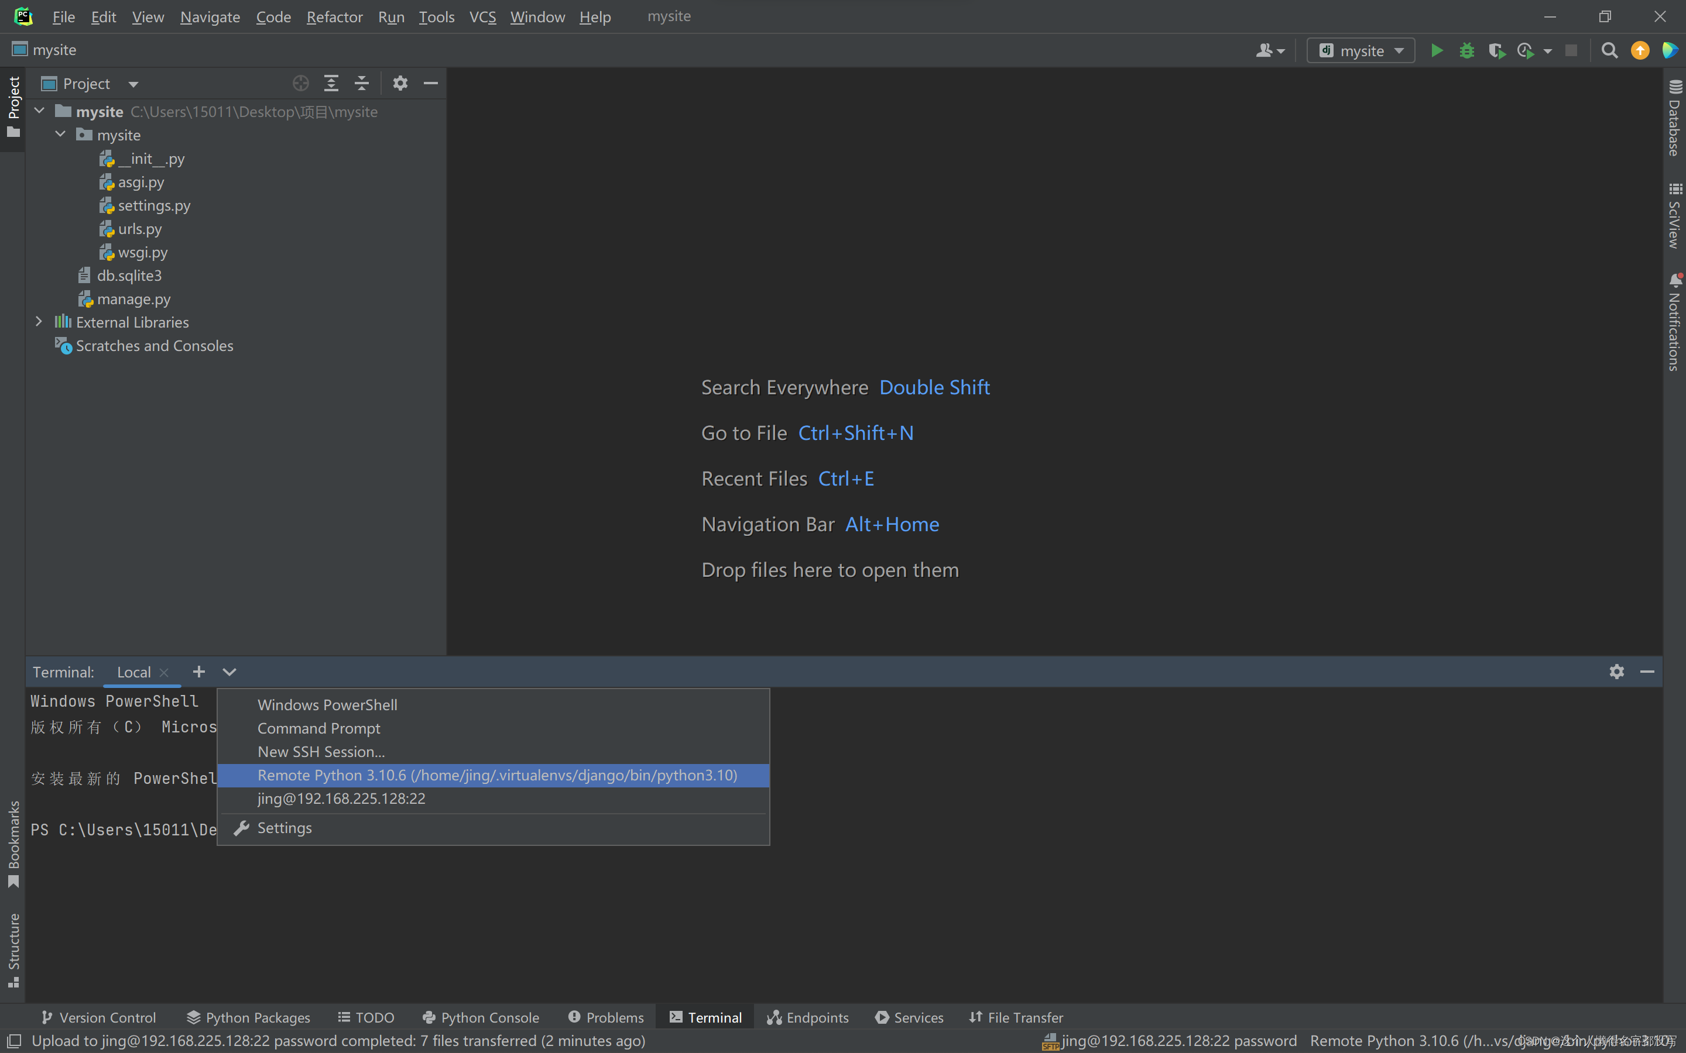Open the Refactor menu
The width and height of the screenshot is (1686, 1053).
point(334,17)
